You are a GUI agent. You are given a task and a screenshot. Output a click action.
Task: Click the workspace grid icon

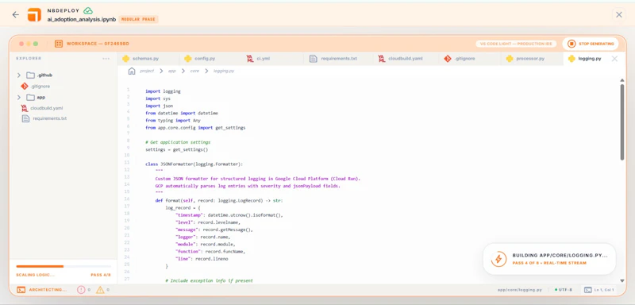pyautogui.click(x=59, y=44)
